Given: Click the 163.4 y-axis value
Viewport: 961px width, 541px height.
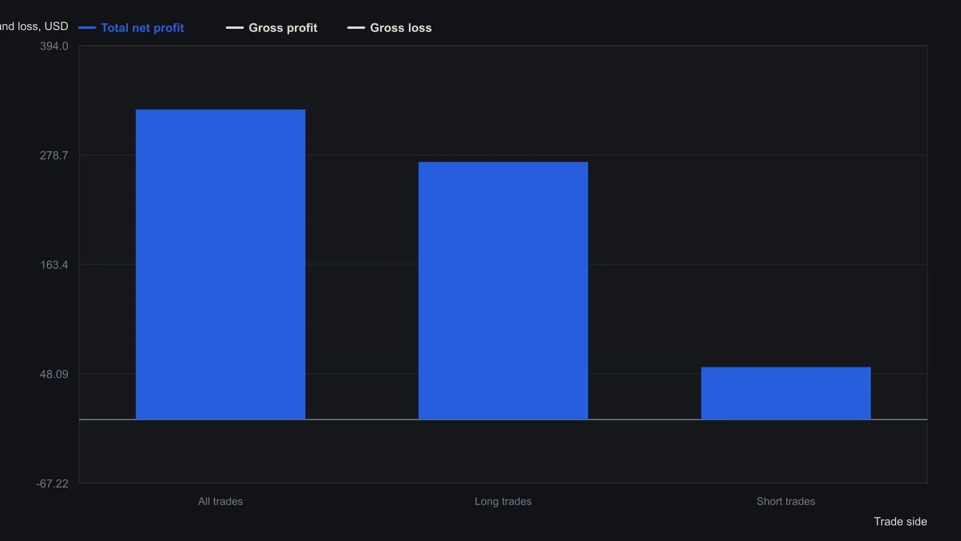Looking at the screenshot, I should coord(54,265).
